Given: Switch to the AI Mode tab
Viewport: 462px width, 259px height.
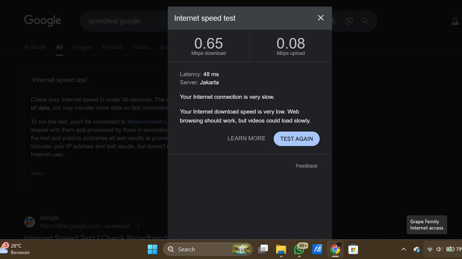Looking at the screenshot, I should (35, 47).
